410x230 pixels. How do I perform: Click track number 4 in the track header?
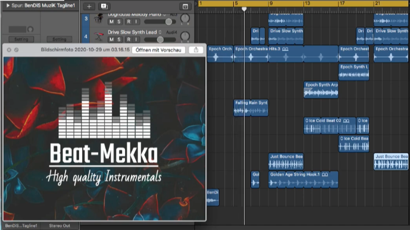86,36
